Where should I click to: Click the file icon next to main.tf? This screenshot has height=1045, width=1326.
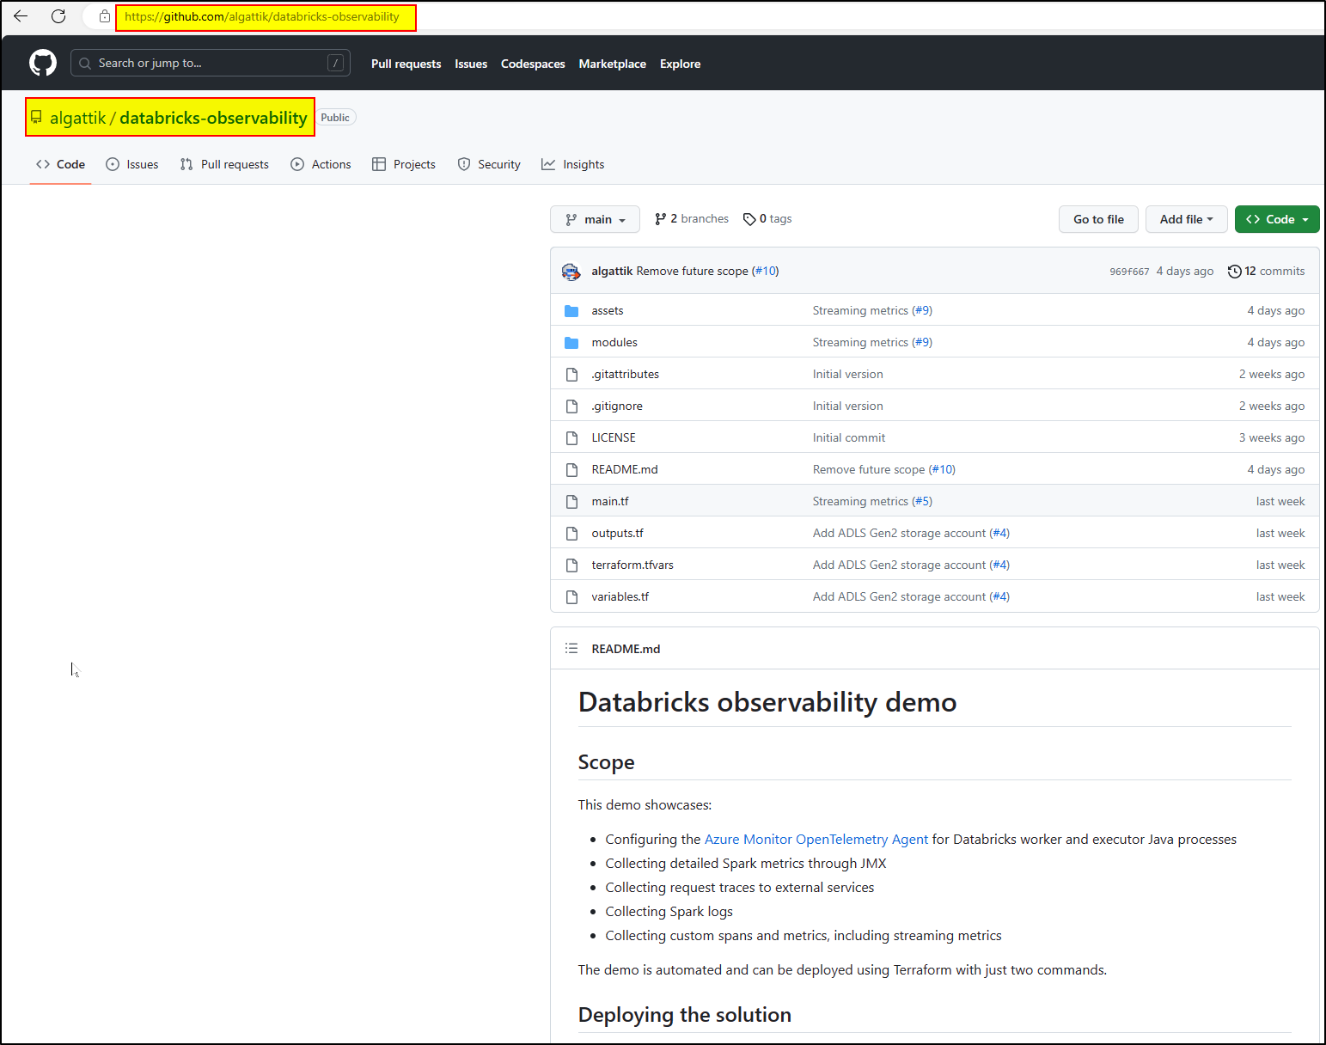pyautogui.click(x=571, y=501)
